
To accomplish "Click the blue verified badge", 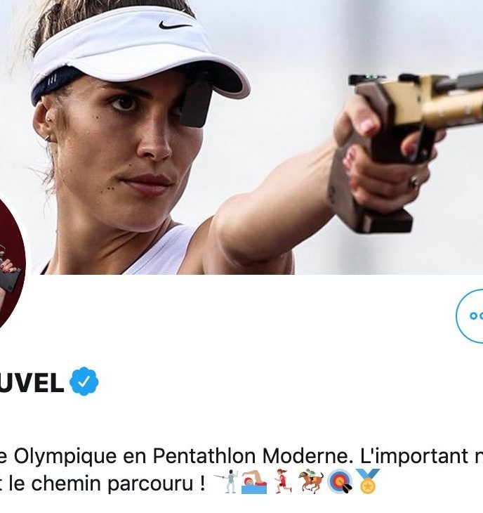I will tap(84, 381).
